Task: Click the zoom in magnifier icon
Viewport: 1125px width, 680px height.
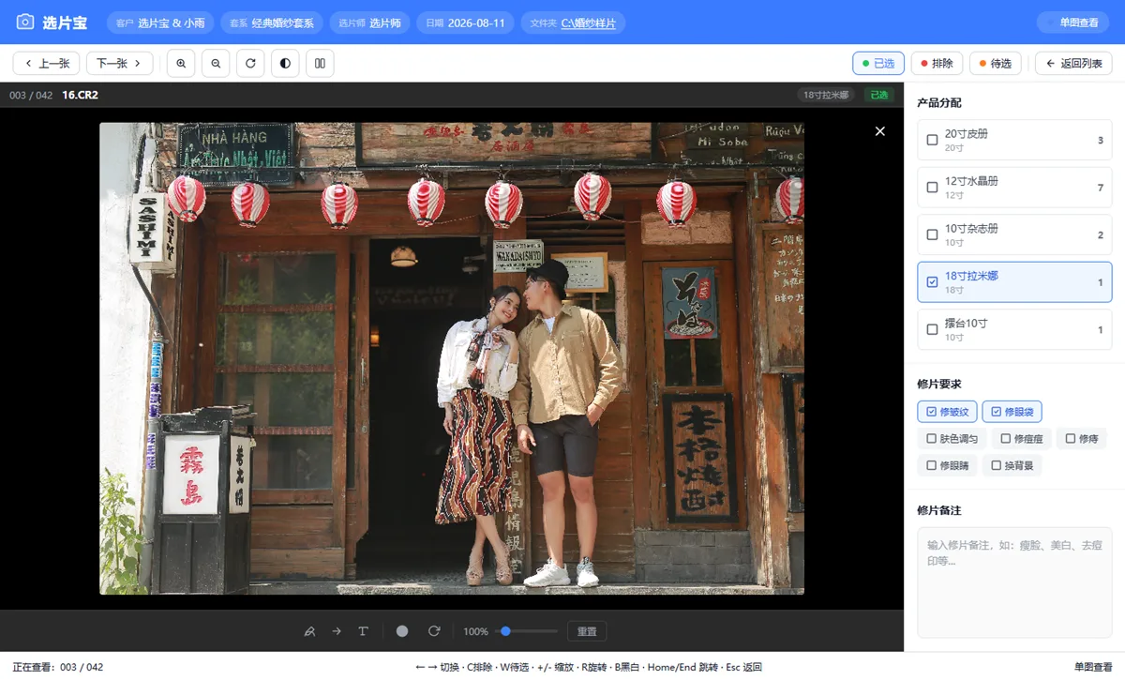Action: [x=181, y=64]
